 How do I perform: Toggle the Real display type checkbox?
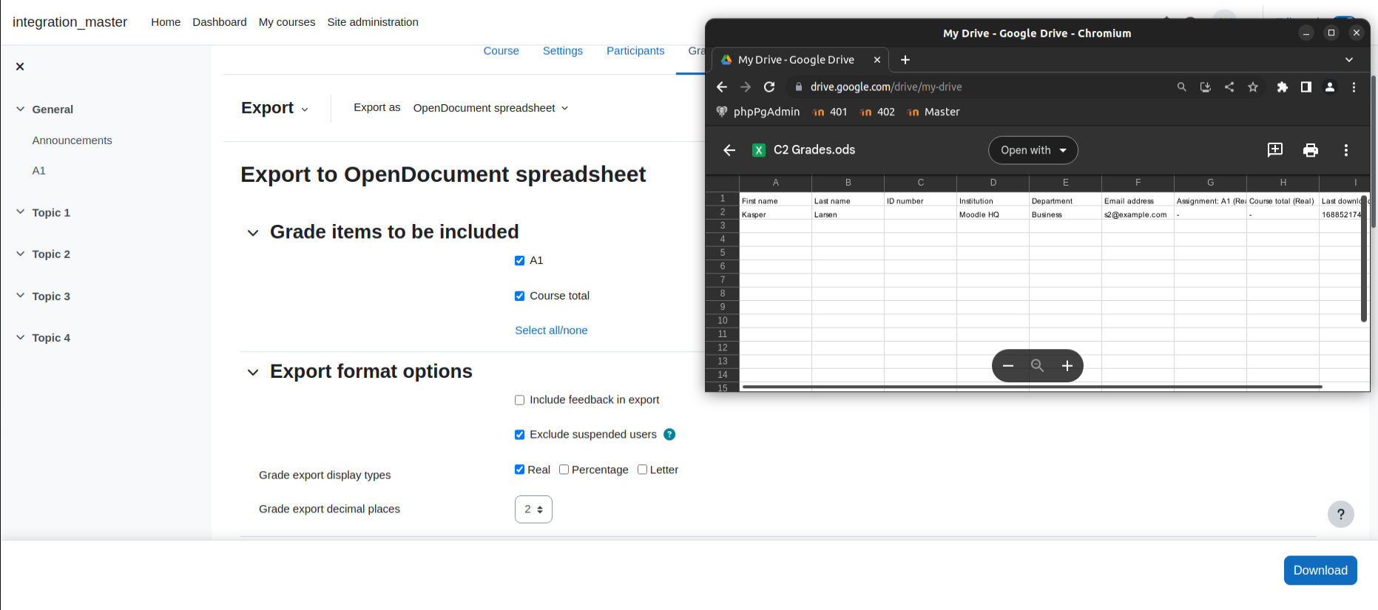click(x=519, y=470)
